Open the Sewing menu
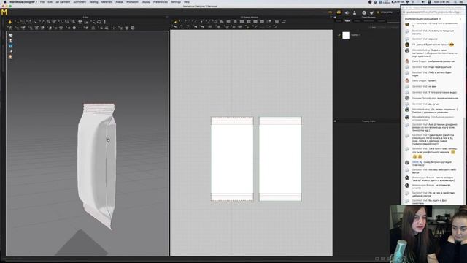Viewport: 467px width, 263px height. click(93, 1)
